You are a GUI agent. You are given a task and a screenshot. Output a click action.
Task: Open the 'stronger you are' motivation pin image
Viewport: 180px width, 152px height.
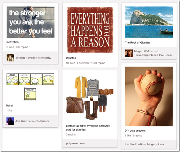31,22
